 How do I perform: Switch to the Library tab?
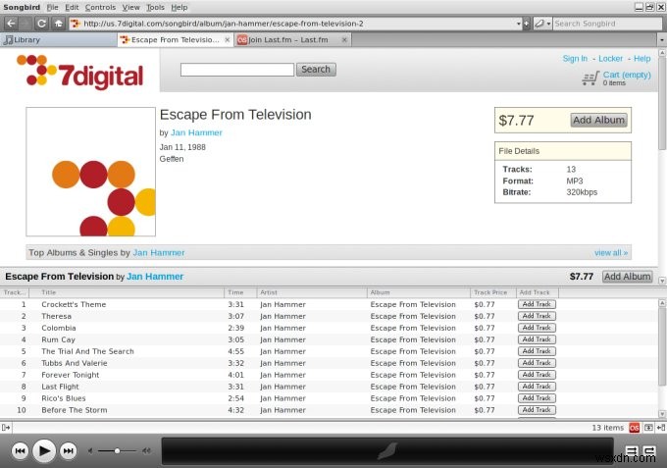tap(58, 40)
